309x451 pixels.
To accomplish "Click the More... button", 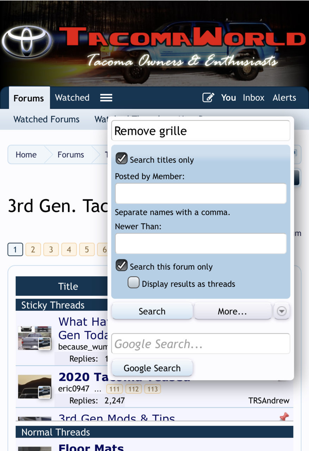I will click(232, 311).
